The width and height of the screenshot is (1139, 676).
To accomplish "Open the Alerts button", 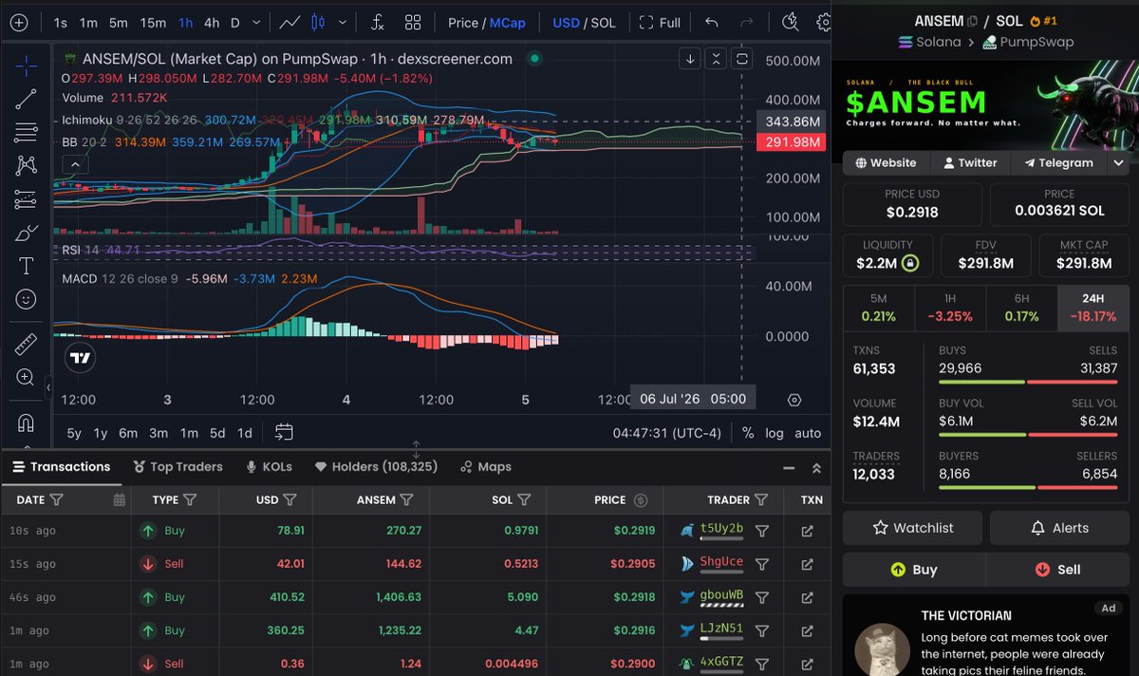I will tap(1059, 528).
